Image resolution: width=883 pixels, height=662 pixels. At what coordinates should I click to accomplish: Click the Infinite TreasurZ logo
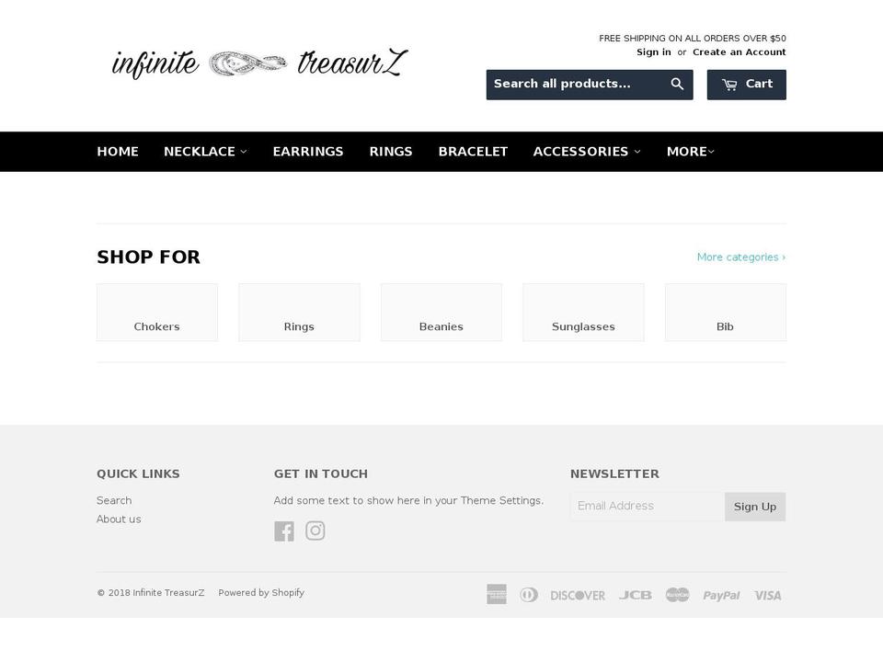pos(259,63)
